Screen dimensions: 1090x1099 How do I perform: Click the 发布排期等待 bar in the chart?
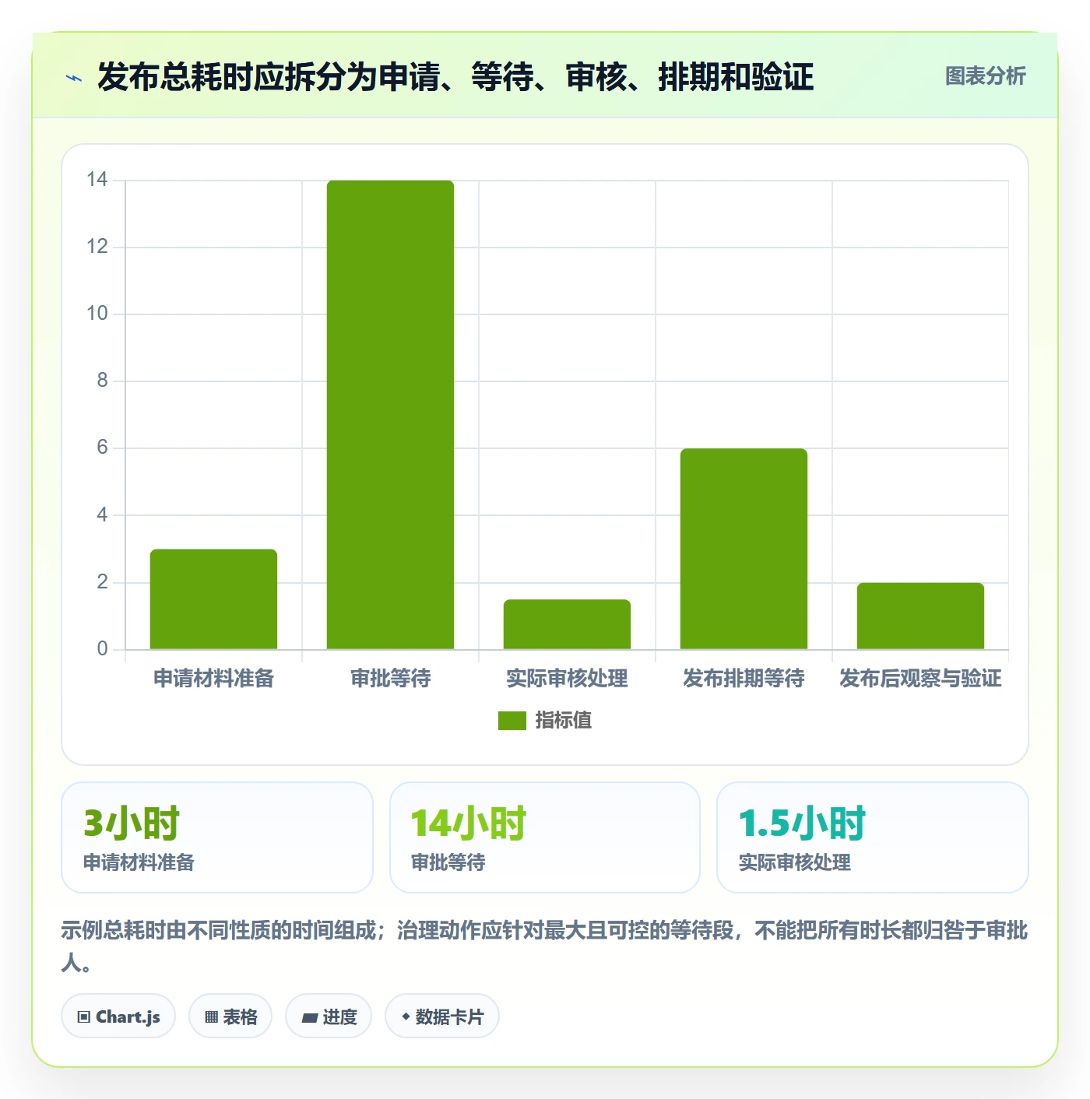tap(744, 549)
